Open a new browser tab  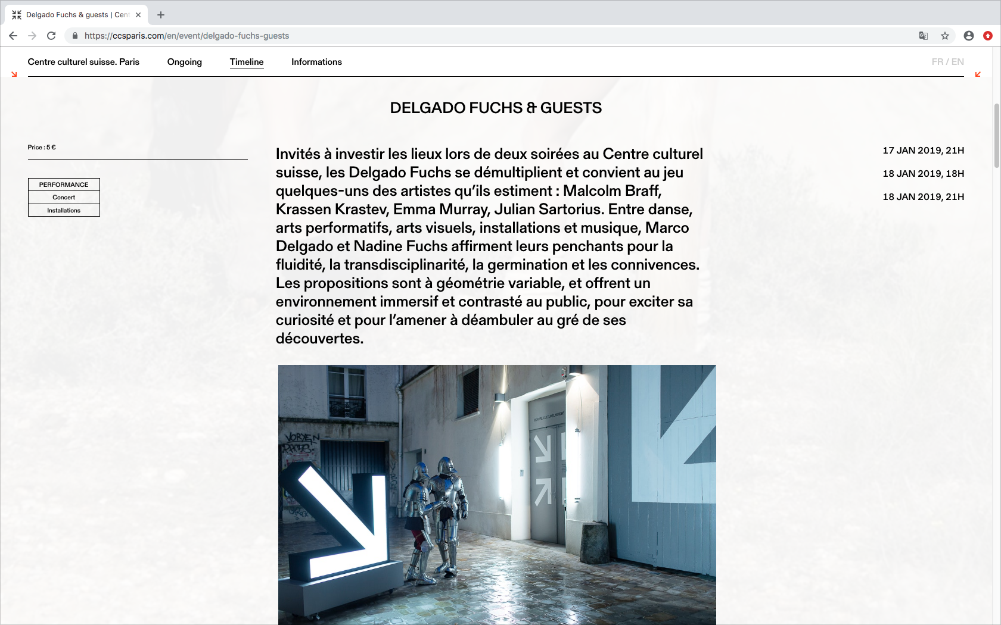[161, 15]
